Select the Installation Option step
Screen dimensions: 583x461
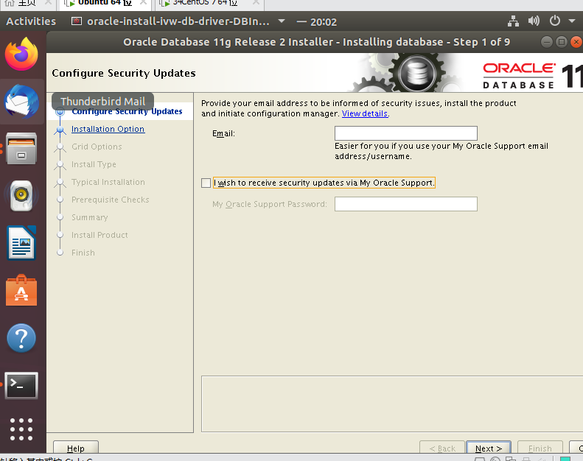point(108,129)
